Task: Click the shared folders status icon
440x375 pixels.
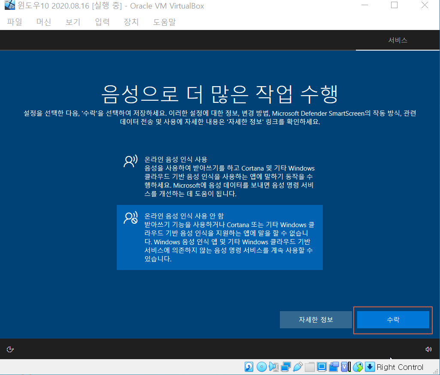Action: point(310,367)
